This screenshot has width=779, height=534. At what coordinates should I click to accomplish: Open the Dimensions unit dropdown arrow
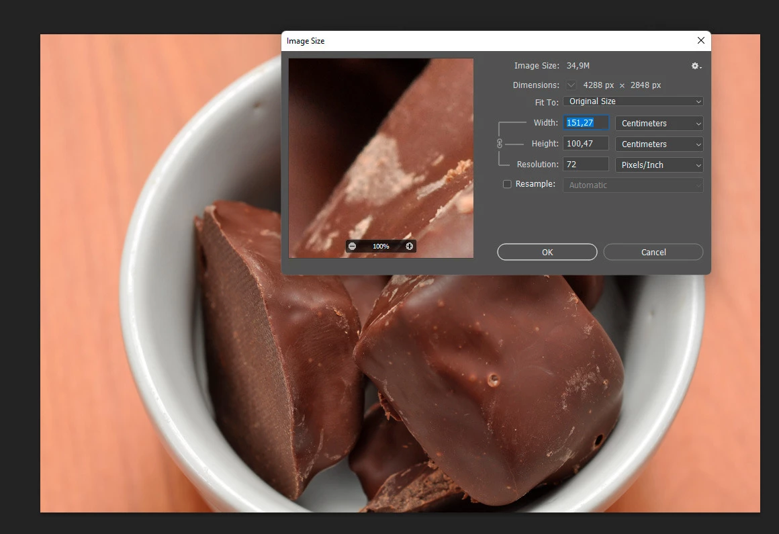pos(571,85)
